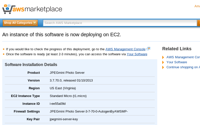Select the region value US East (Virginia)
This screenshot has width=200, height=125.
63,88
